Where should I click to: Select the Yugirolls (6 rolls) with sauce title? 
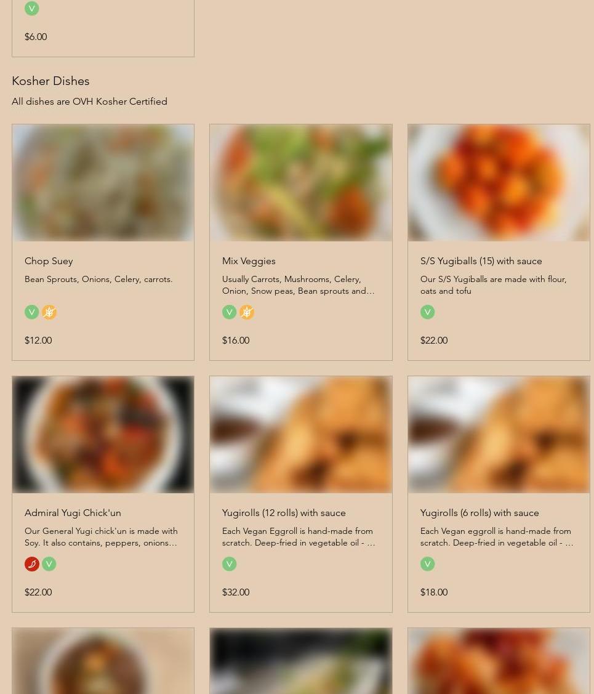(x=480, y=513)
